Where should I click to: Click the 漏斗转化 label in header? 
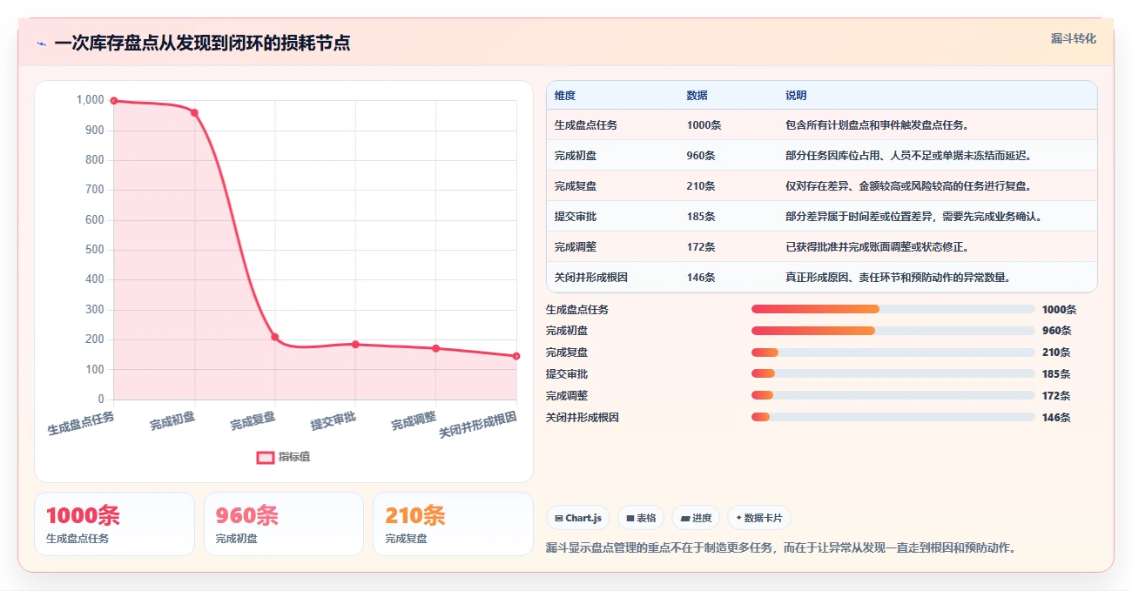click(1074, 39)
